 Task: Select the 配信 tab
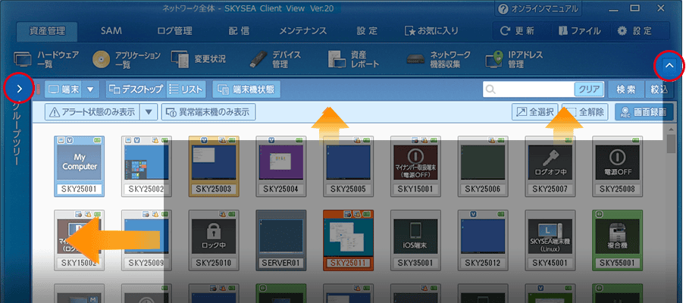239,30
